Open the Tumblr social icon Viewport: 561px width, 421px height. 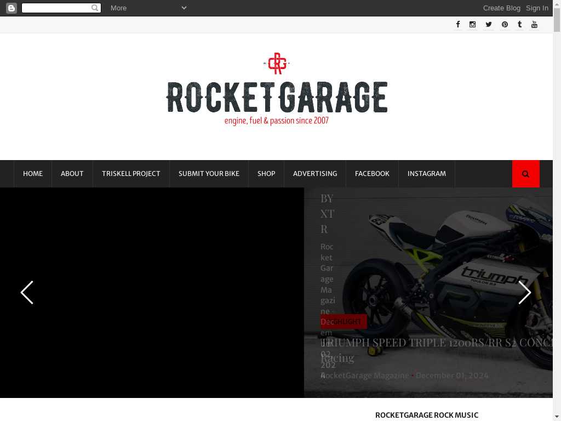pyautogui.click(x=519, y=24)
